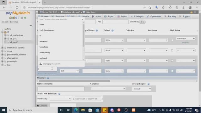Toggle Null checkbox in second column row

point(172,50)
